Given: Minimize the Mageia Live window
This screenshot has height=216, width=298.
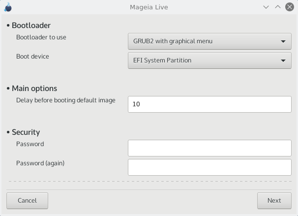Looking at the screenshot, I should click(x=266, y=7).
